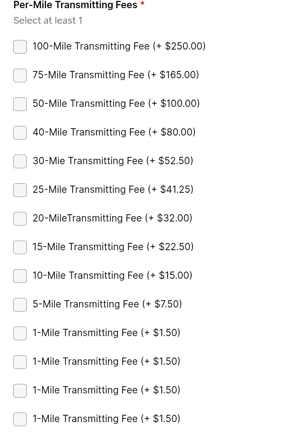Click the red asterisk next to the heading
This screenshot has width=303, height=443.
point(141,5)
